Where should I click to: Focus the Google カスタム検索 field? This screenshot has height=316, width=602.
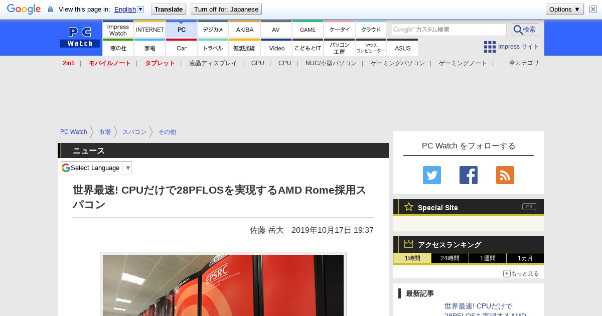pos(449,30)
